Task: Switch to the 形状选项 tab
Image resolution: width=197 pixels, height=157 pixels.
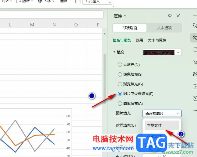Action: click(130, 28)
